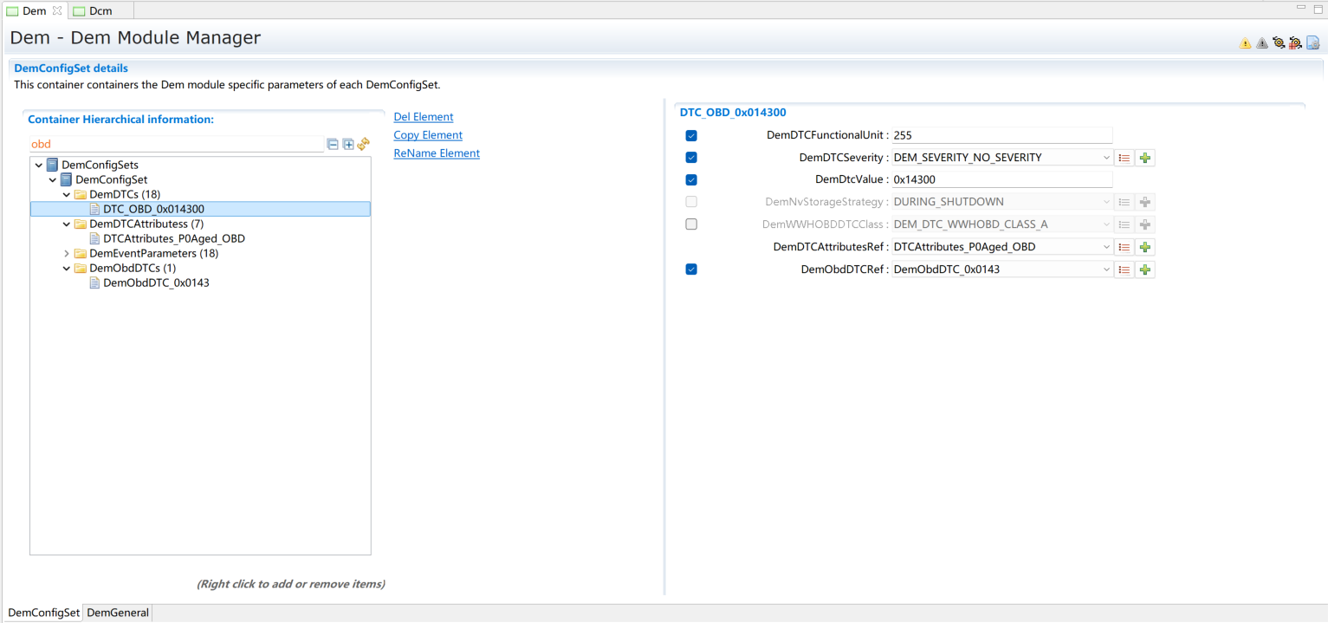
Task: Click the Del Element link
Action: 424,117
